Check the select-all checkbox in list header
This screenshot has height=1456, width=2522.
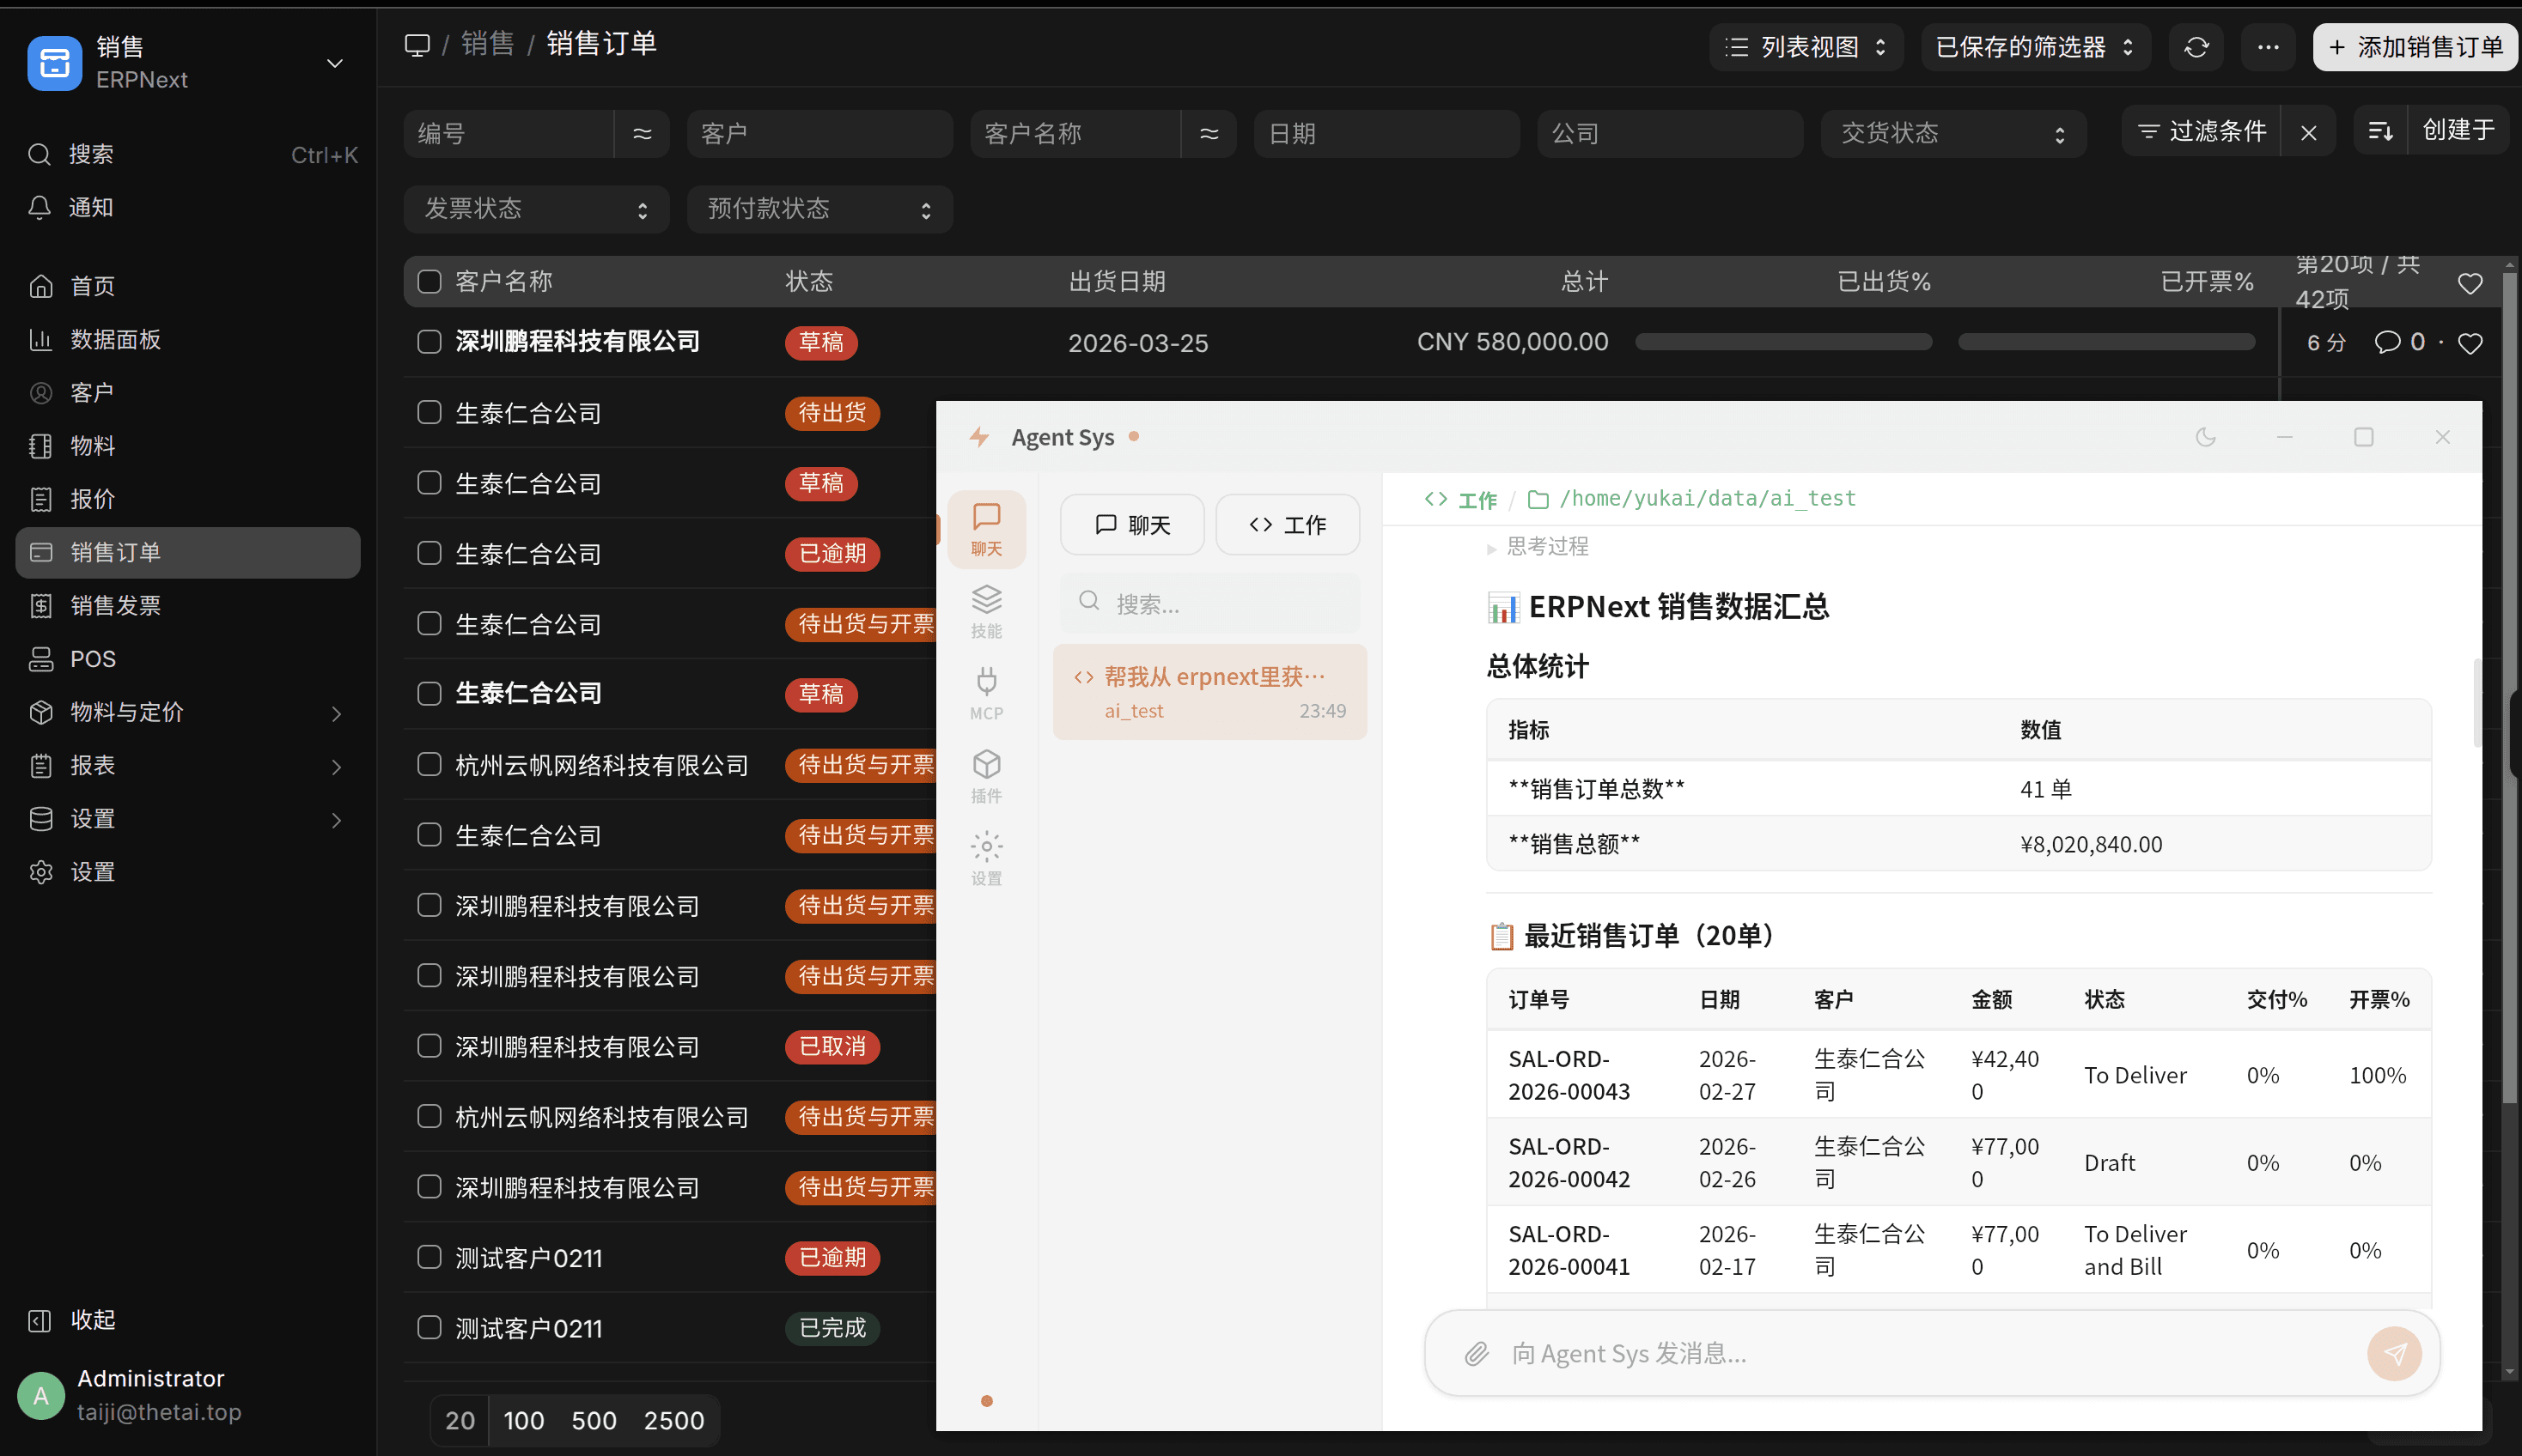pyautogui.click(x=429, y=281)
